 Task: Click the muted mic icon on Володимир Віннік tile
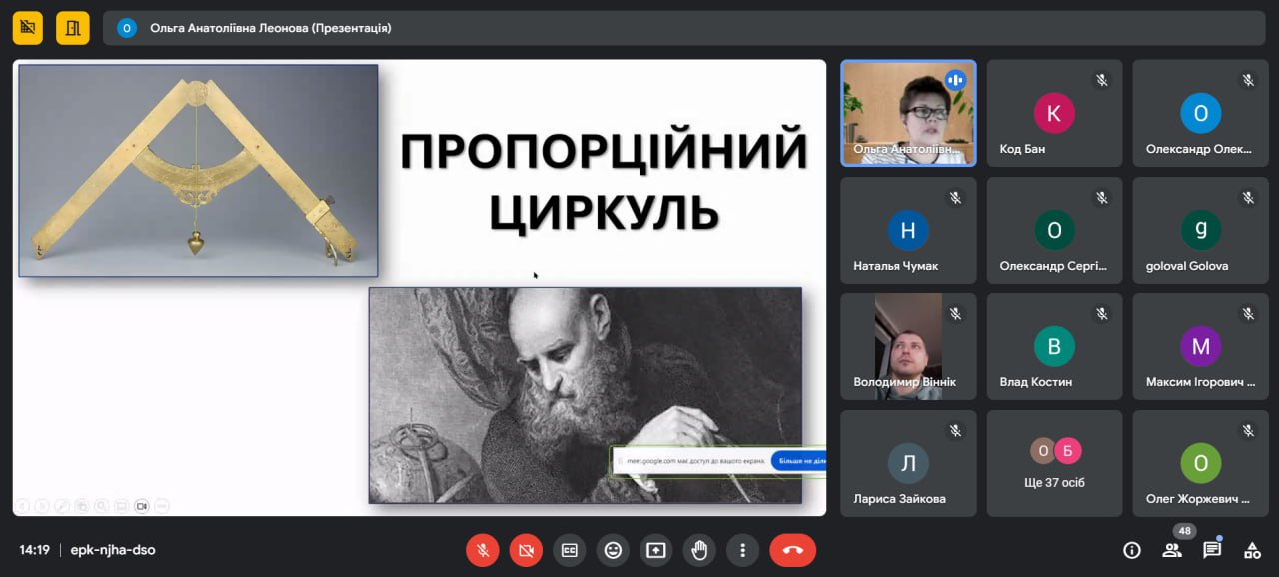click(956, 313)
